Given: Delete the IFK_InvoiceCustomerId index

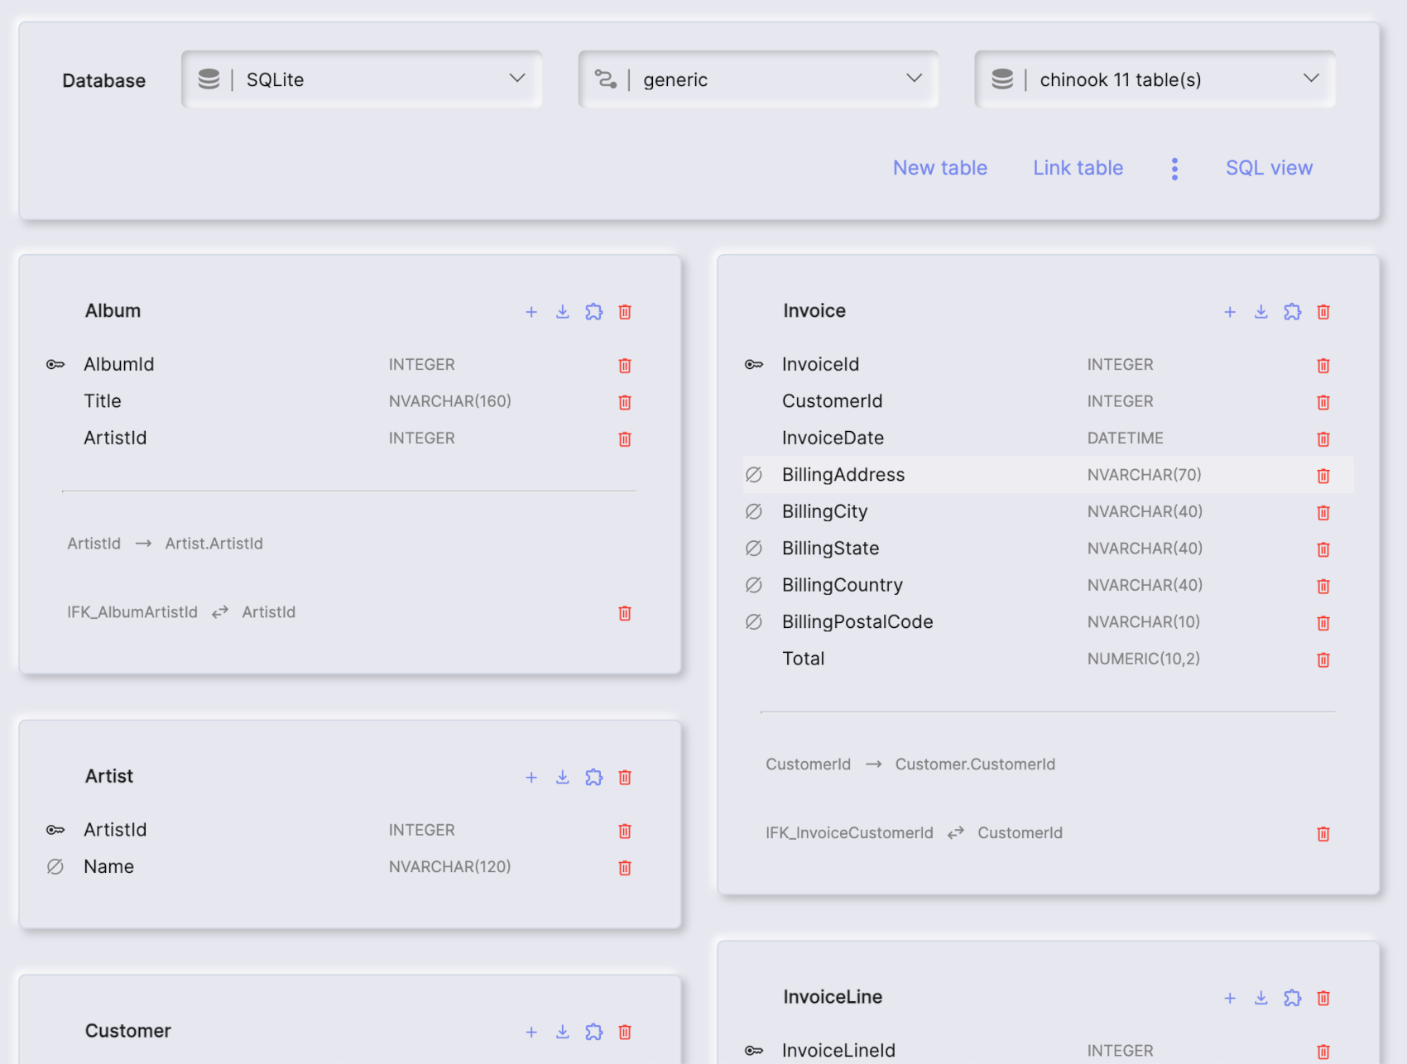Looking at the screenshot, I should coord(1323,833).
